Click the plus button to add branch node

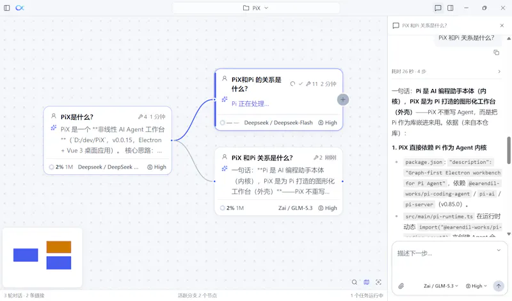[x=343, y=100]
